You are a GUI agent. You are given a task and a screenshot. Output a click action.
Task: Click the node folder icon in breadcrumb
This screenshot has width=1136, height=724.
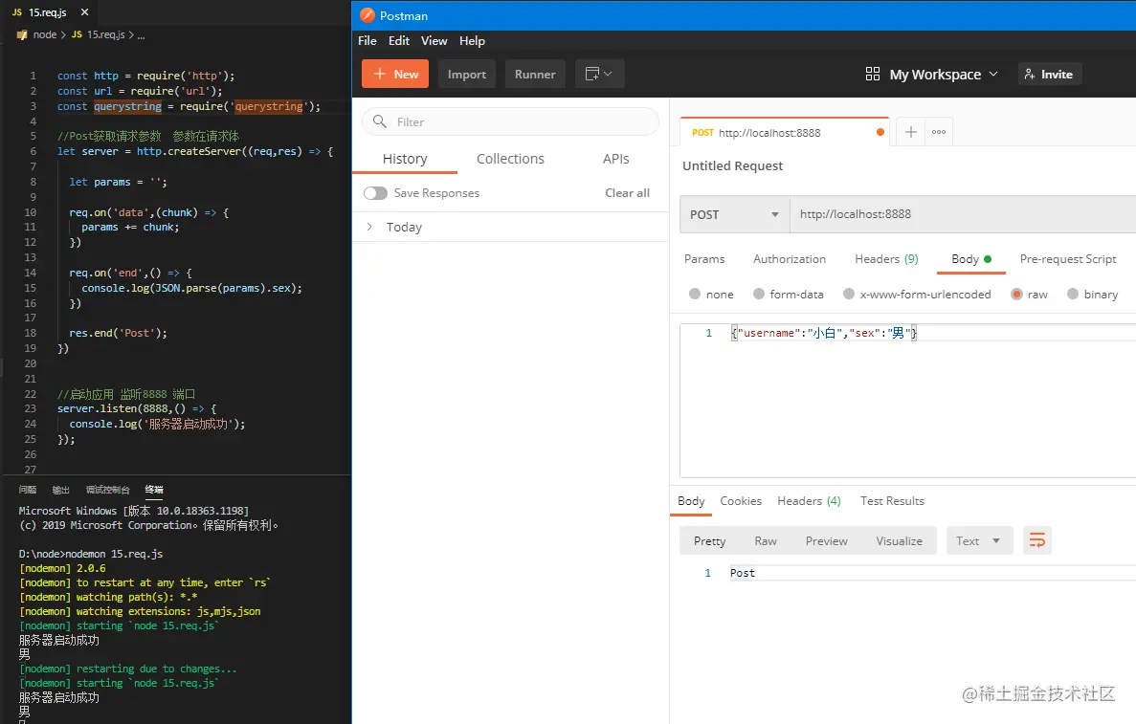[x=22, y=34]
